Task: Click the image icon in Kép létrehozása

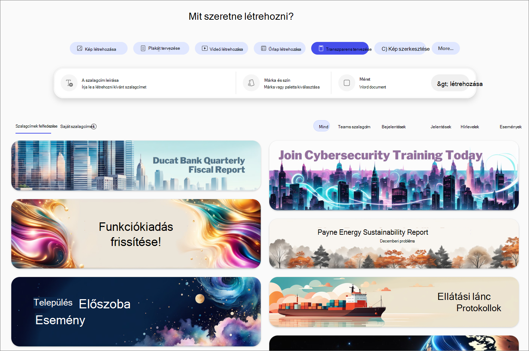Action: (80, 48)
